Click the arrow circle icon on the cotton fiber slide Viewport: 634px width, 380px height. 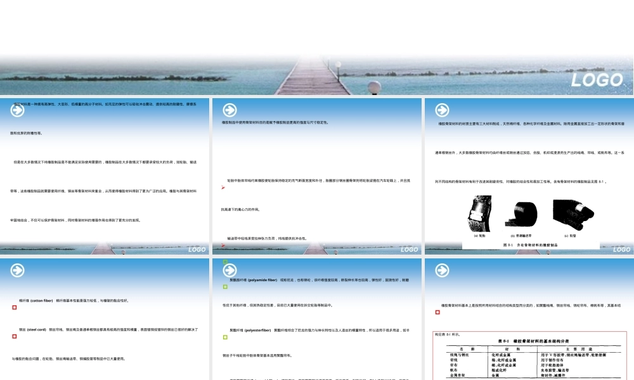pyautogui.click(x=17, y=270)
